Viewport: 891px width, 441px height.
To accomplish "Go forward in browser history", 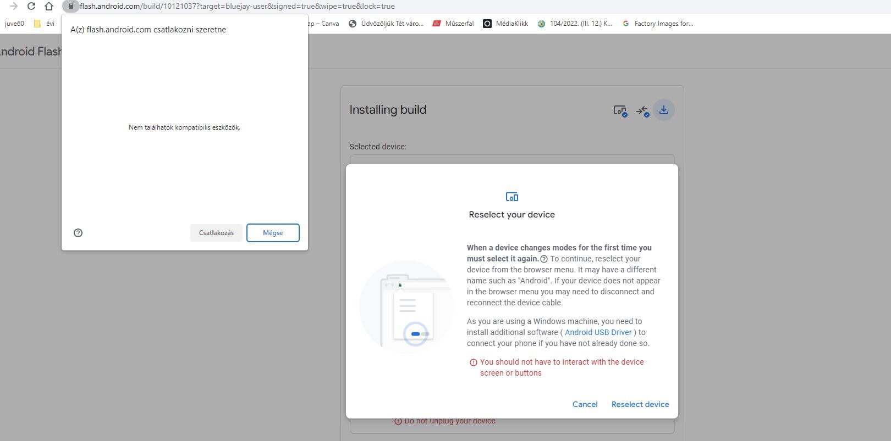I will tap(14, 6).
